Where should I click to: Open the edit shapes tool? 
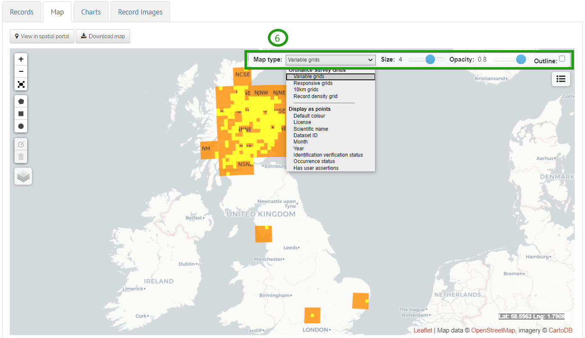(x=20, y=144)
